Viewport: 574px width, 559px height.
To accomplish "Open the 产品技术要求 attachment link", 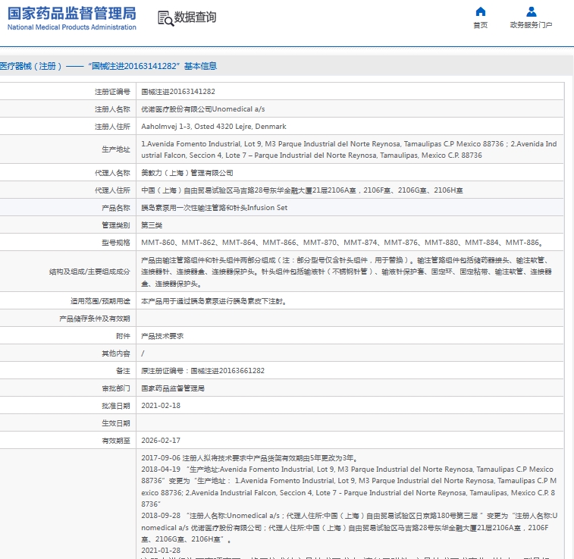I will point(162,336).
